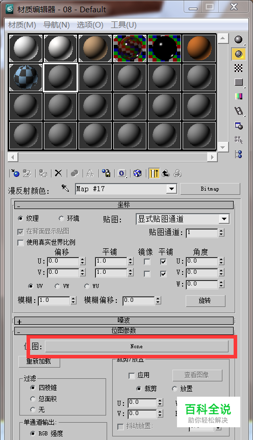This screenshot has width=253, height=440.
Task: Click Put Material to Scene icon
Action: [x=27, y=173]
